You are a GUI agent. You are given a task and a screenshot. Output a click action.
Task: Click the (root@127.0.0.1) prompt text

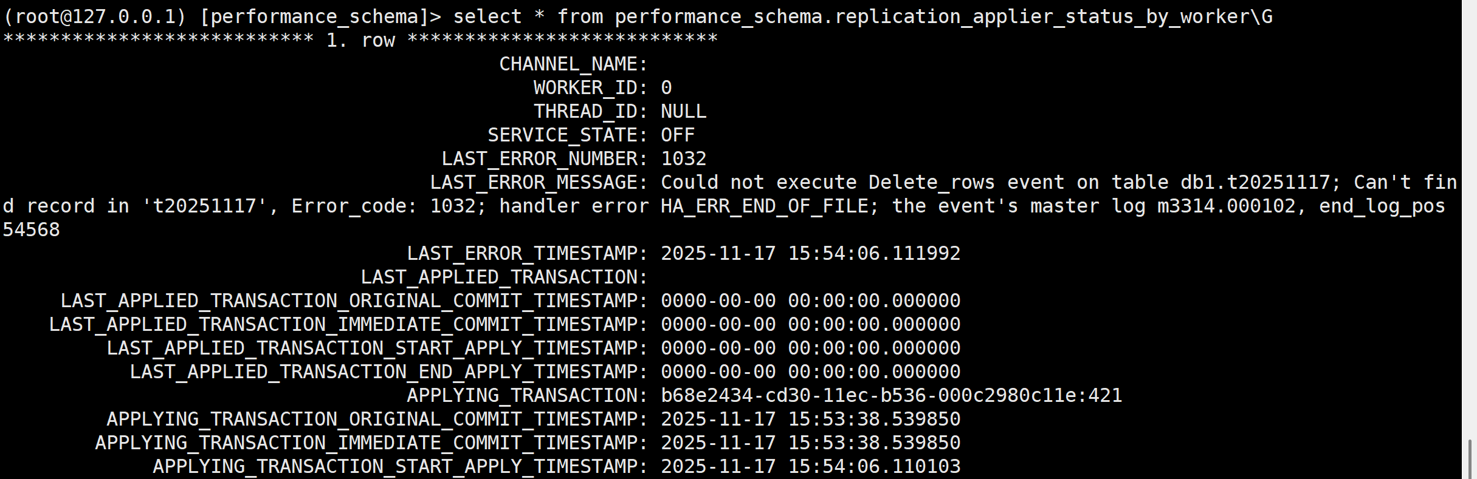click(x=94, y=16)
